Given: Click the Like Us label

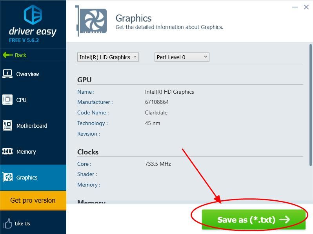Looking at the screenshot, I should [22, 223].
